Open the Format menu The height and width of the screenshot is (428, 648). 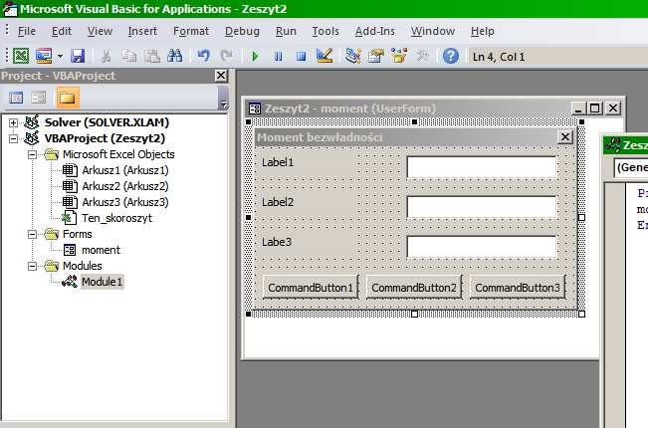[191, 32]
